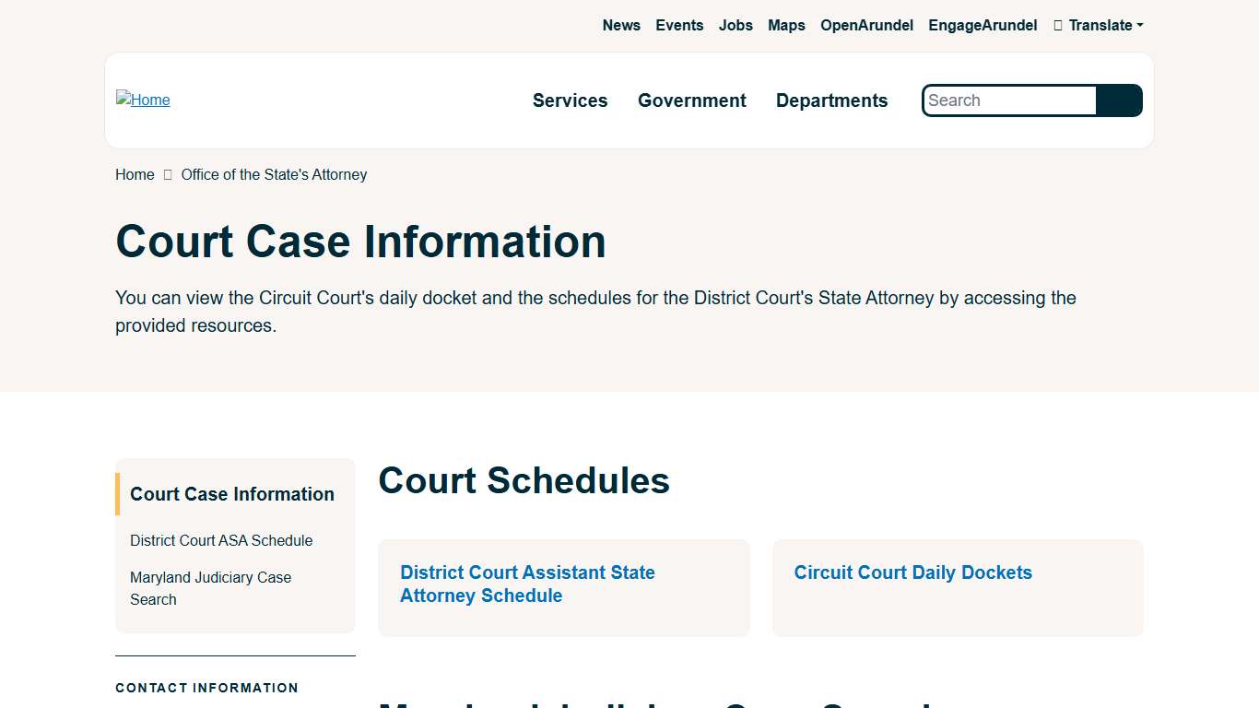Open District Court ASA Schedule
Viewport: 1259px width, 708px height.
click(x=221, y=540)
